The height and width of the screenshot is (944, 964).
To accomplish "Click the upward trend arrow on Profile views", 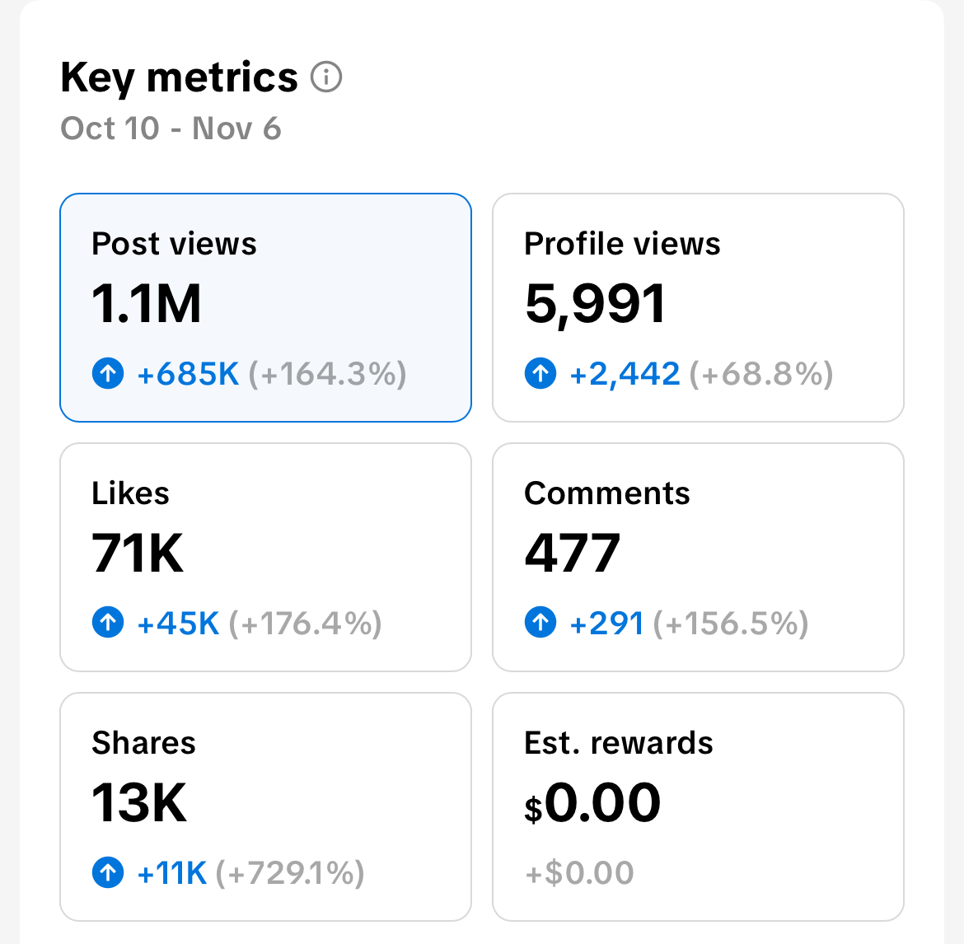I will pyautogui.click(x=540, y=373).
